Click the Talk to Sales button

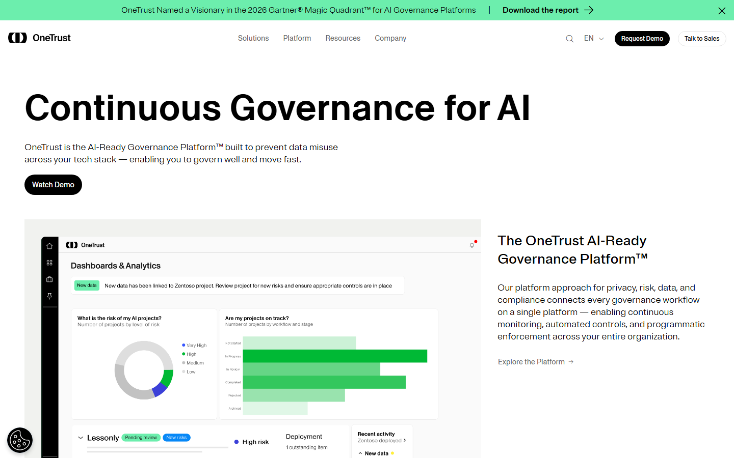pos(702,39)
